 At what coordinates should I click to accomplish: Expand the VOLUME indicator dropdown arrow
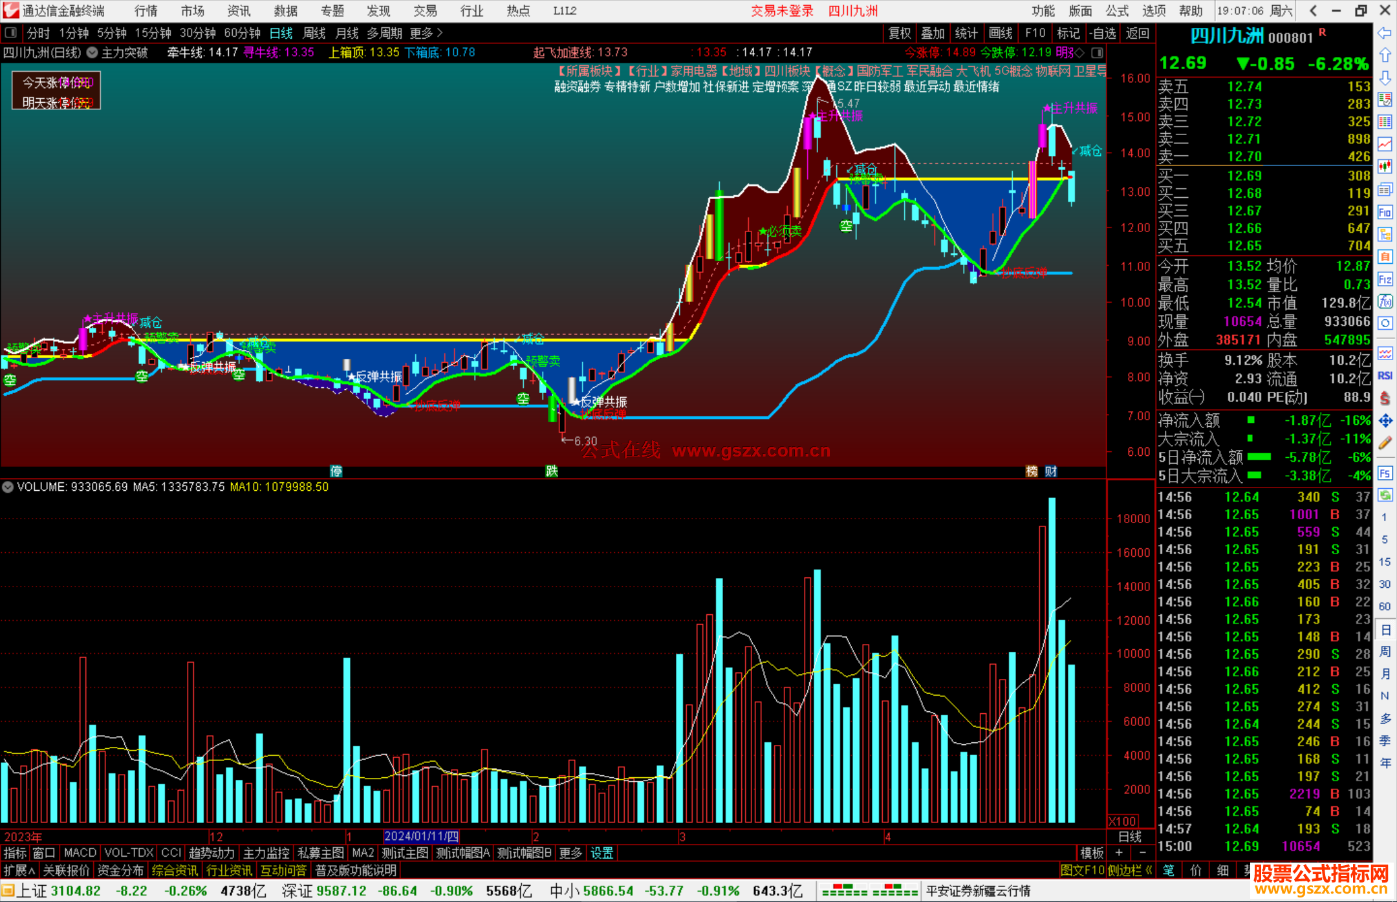[x=8, y=487]
